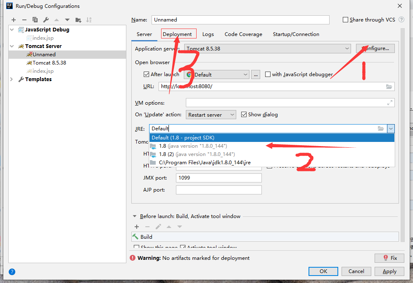Click the red warning icon
This screenshot has width=413, height=283.
coord(133,258)
